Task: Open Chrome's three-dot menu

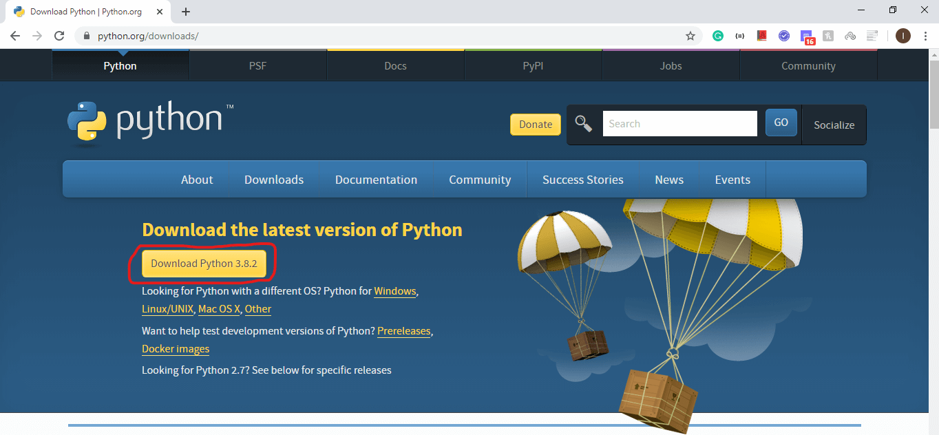Action: click(925, 36)
